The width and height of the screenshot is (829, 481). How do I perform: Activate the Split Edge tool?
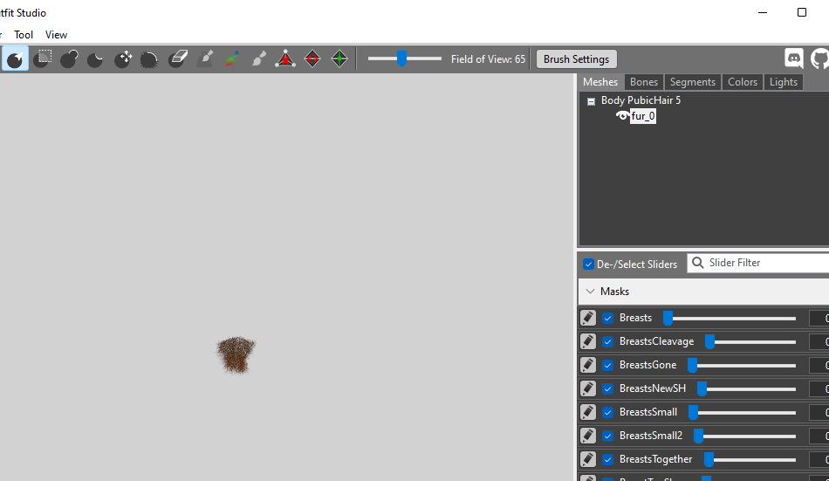coord(339,58)
